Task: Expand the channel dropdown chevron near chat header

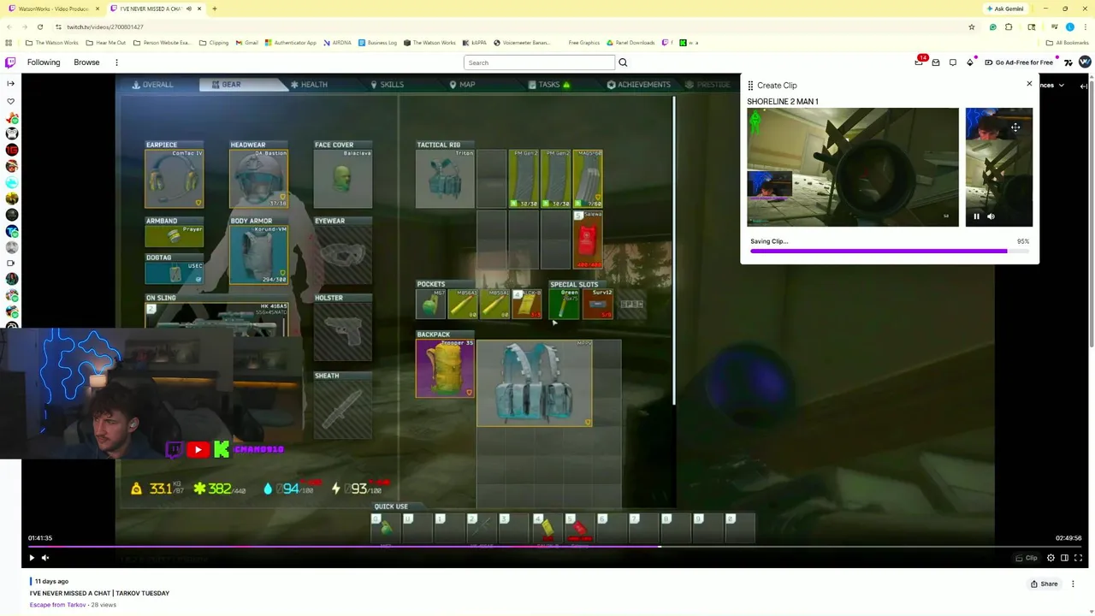Action: point(1062,86)
